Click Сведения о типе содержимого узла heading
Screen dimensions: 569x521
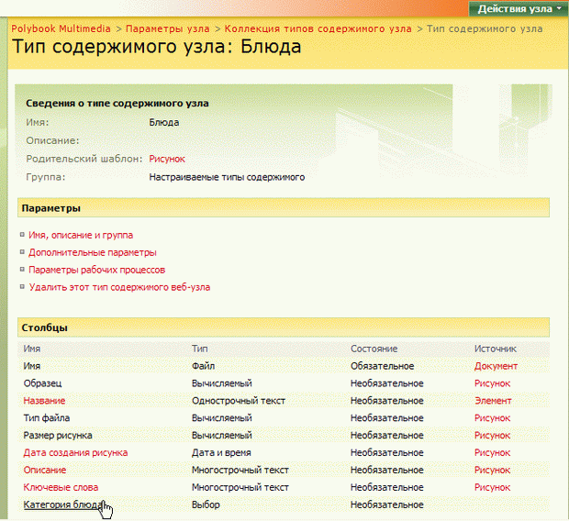pos(117,104)
